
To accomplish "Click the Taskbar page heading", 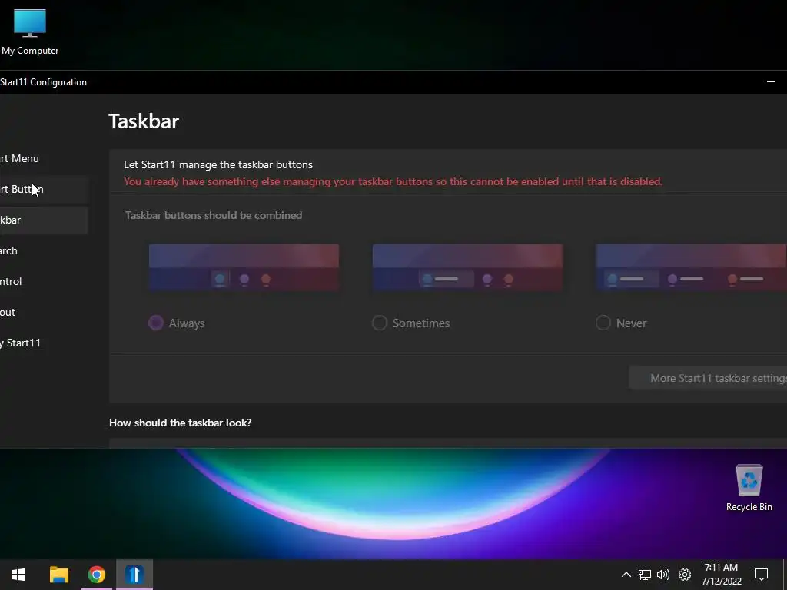I will pyautogui.click(x=144, y=121).
